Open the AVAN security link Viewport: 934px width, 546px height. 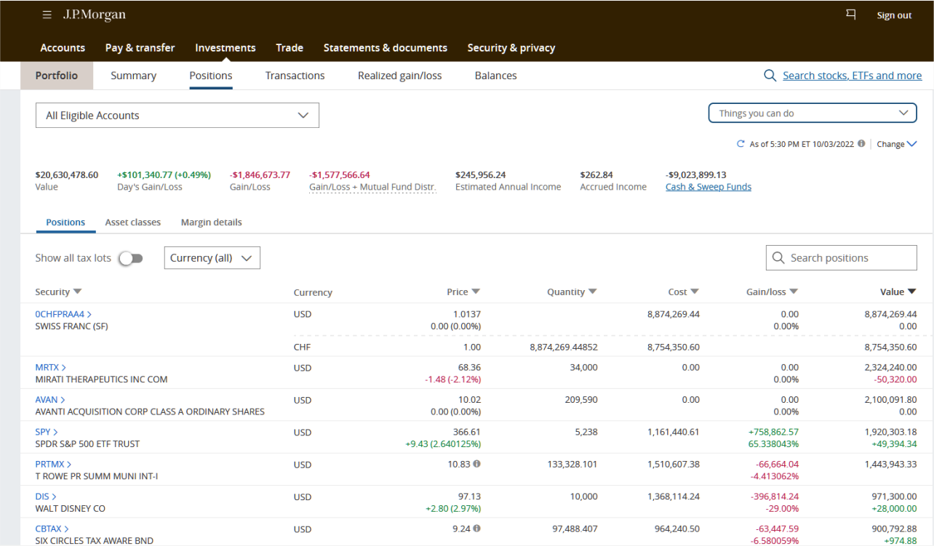[x=50, y=400]
